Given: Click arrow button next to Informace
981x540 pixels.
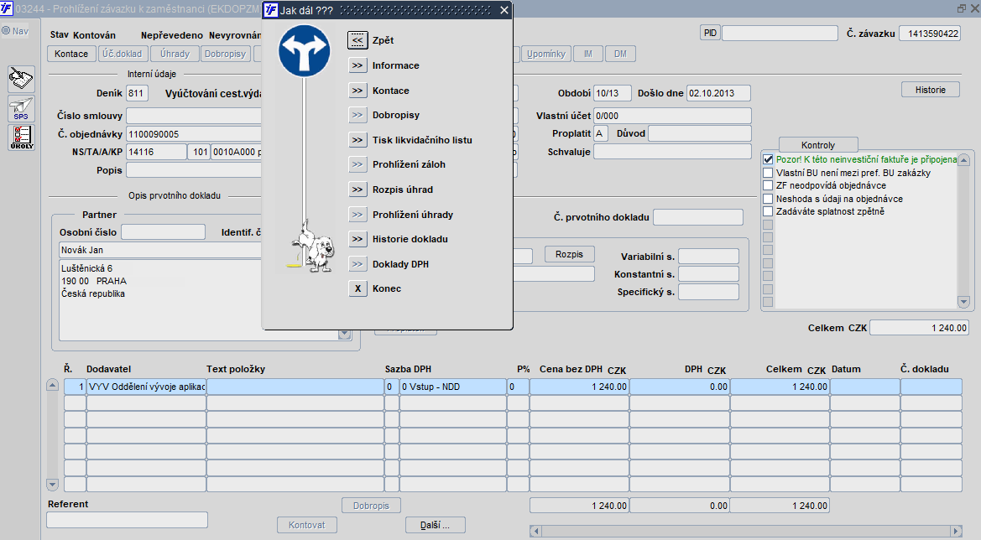Looking at the screenshot, I should pos(357,65).
